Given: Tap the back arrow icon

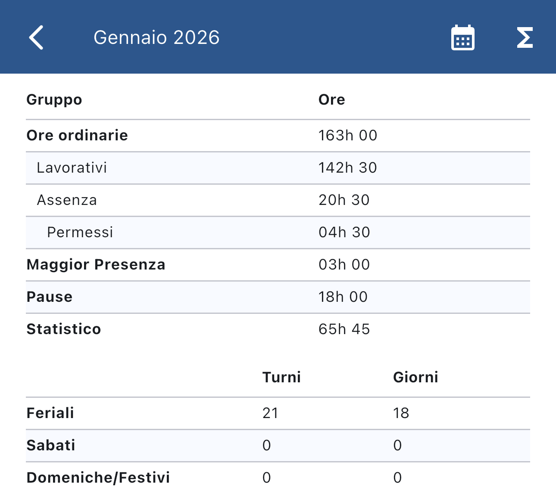Looking at the screenshot, I should click(x=36, y=37).
